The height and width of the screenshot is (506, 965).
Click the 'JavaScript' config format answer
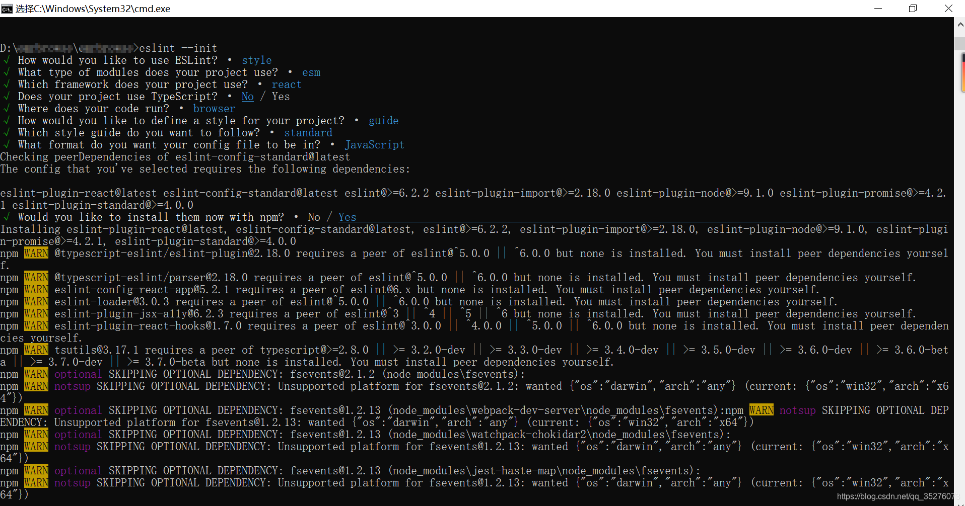375,145
